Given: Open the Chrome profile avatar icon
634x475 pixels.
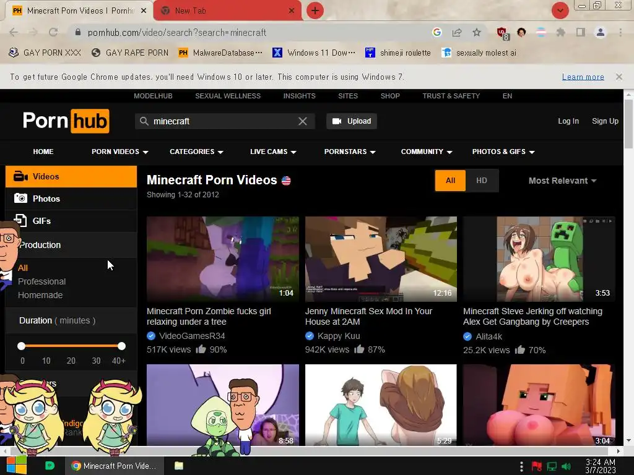Looking at the screenshot, I should [601, 32].
